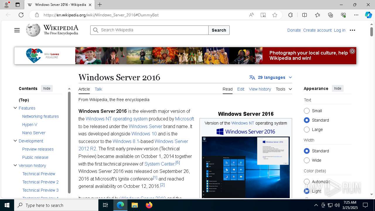Open immersive reader icon in address bar
Image resolution: width=375 pixels, height=211 pixels.
(x=263, y=15)
